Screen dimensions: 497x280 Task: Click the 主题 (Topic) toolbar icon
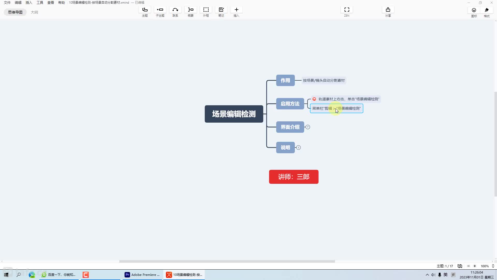[145, 10]
